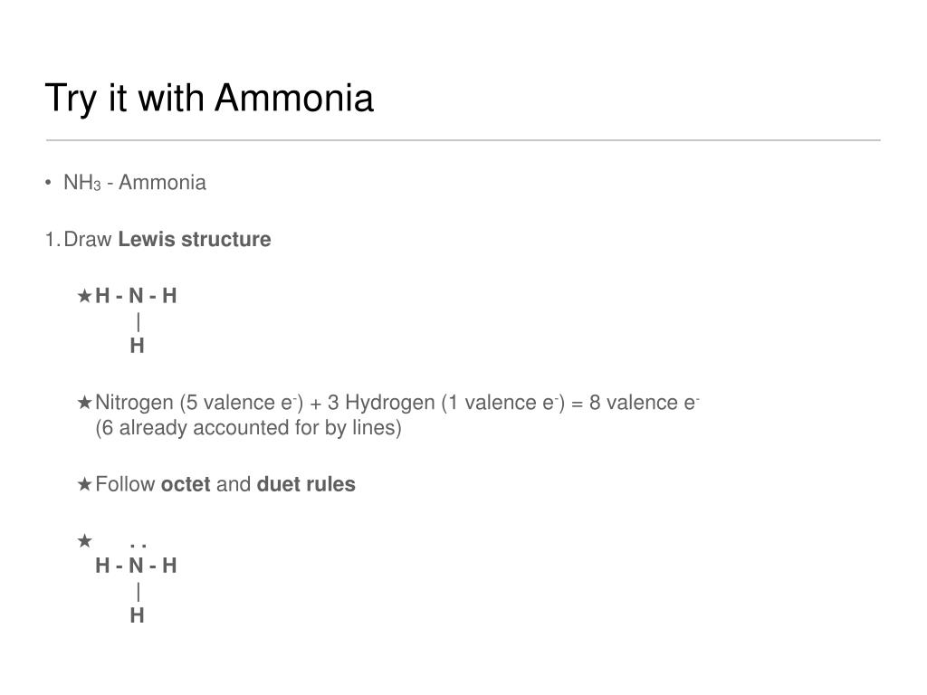The image size is (927, 695).
Task: Click the lone pair dots above nitrogen
Action: coord(138,546)
